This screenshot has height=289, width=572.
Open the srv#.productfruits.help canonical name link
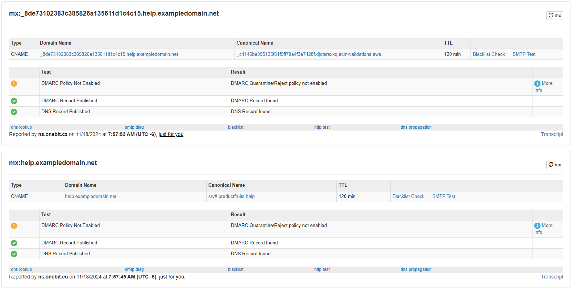click(x=231, y=196)
